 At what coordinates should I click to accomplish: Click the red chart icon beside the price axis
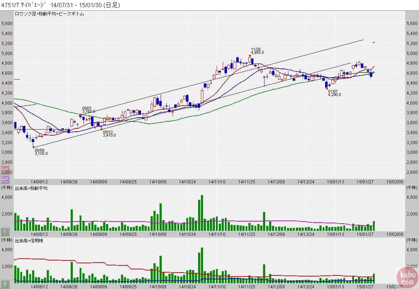coord(5,169)
